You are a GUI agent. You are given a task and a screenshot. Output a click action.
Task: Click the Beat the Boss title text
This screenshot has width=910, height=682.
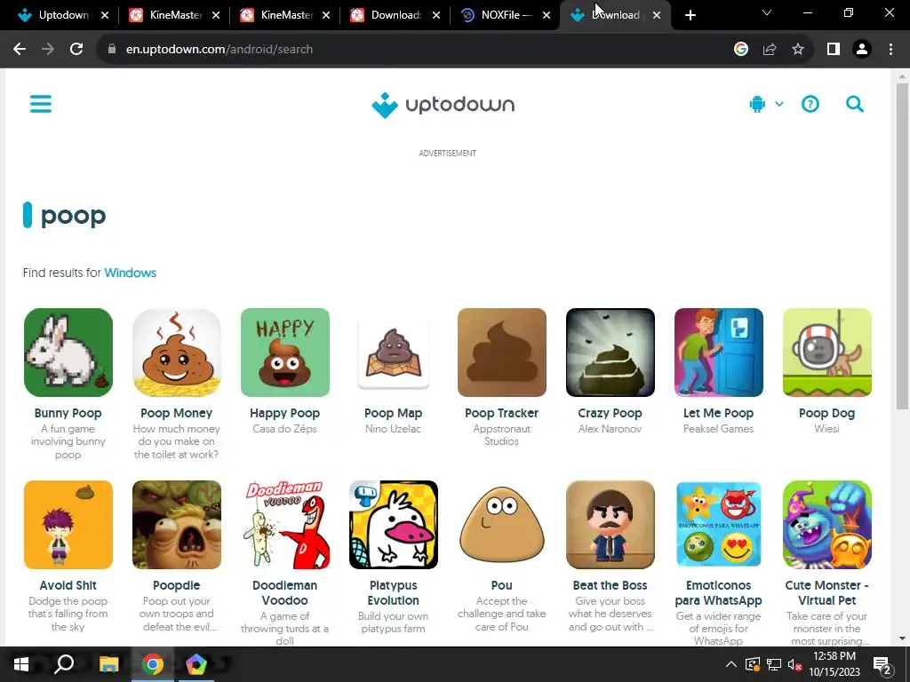(610, 585)
